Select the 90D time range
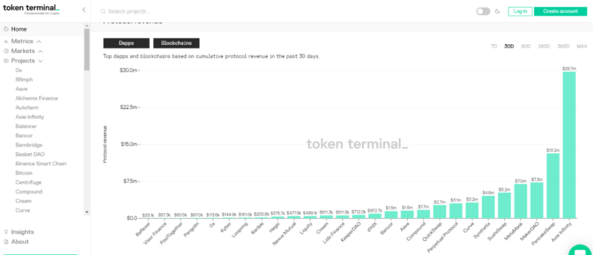The width and height of the screenshot is (593, 255). (x=525, y=46)
